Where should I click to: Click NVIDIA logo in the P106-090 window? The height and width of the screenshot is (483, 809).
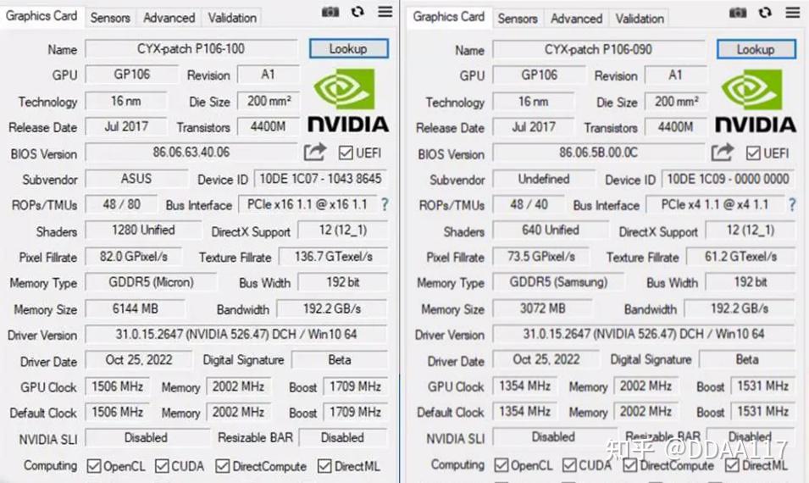pos(756,101)
